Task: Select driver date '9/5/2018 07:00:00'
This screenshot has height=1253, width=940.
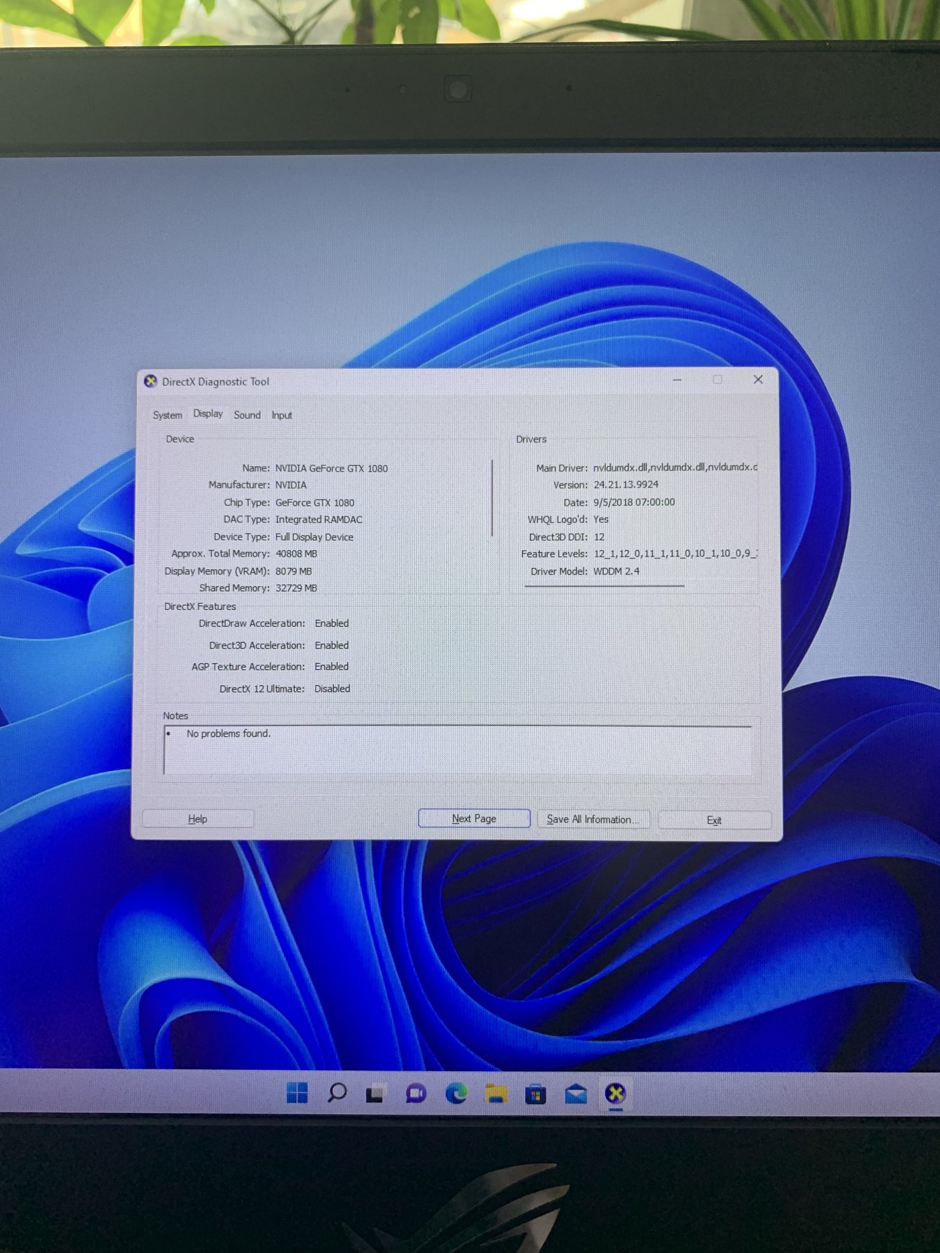Action: [634, 502]
